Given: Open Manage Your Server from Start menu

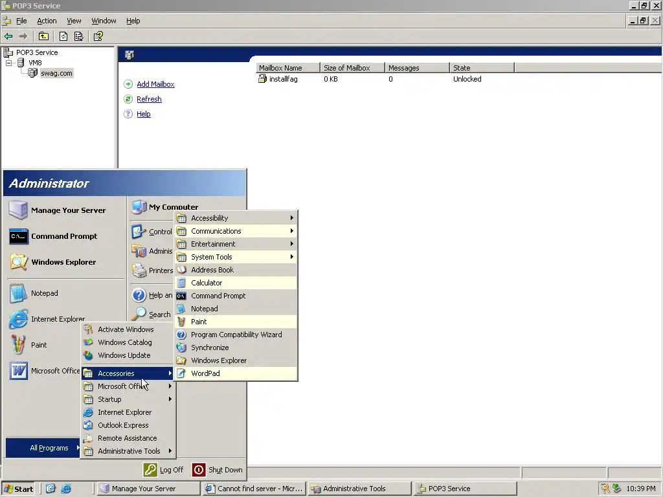Looking at the screenshot, I should pyautogui.click(x=65, y=210).
